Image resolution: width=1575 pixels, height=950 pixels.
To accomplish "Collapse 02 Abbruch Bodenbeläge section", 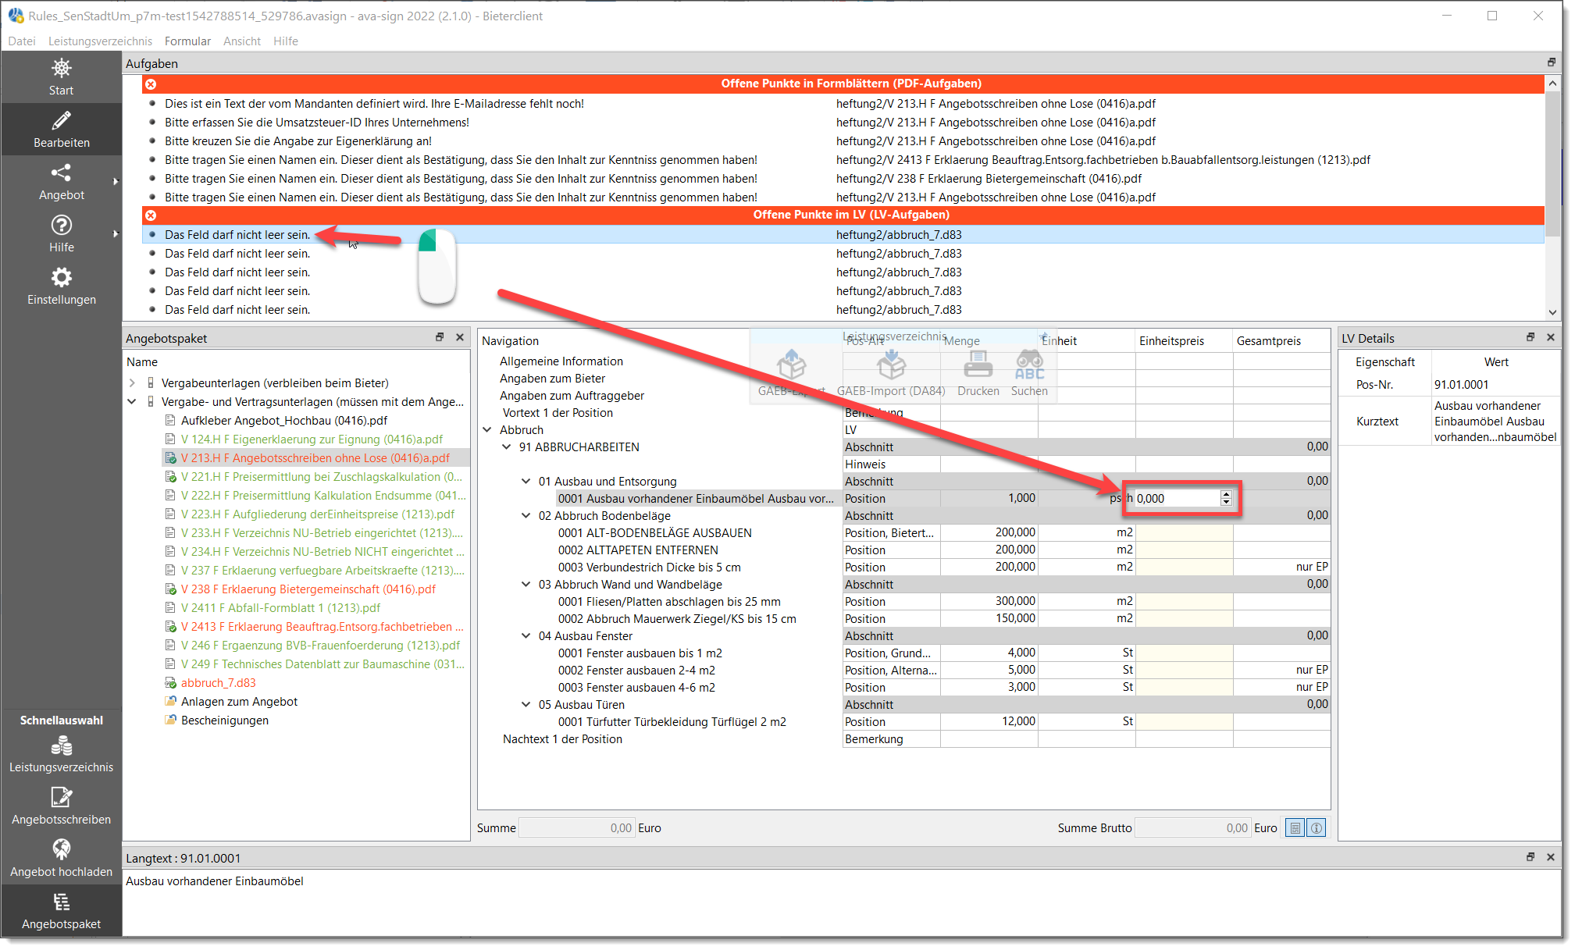I will click(526, 516).
